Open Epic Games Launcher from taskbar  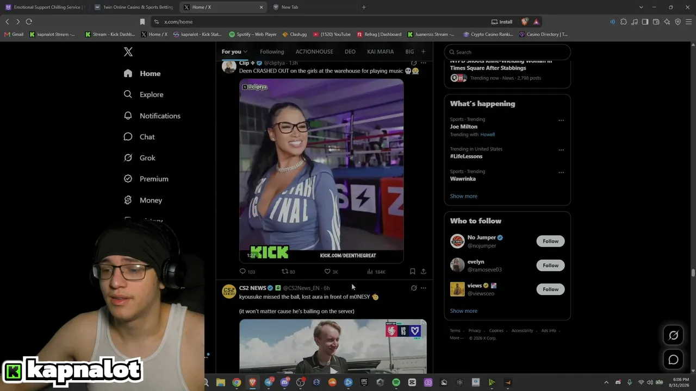tap(364, 382)
